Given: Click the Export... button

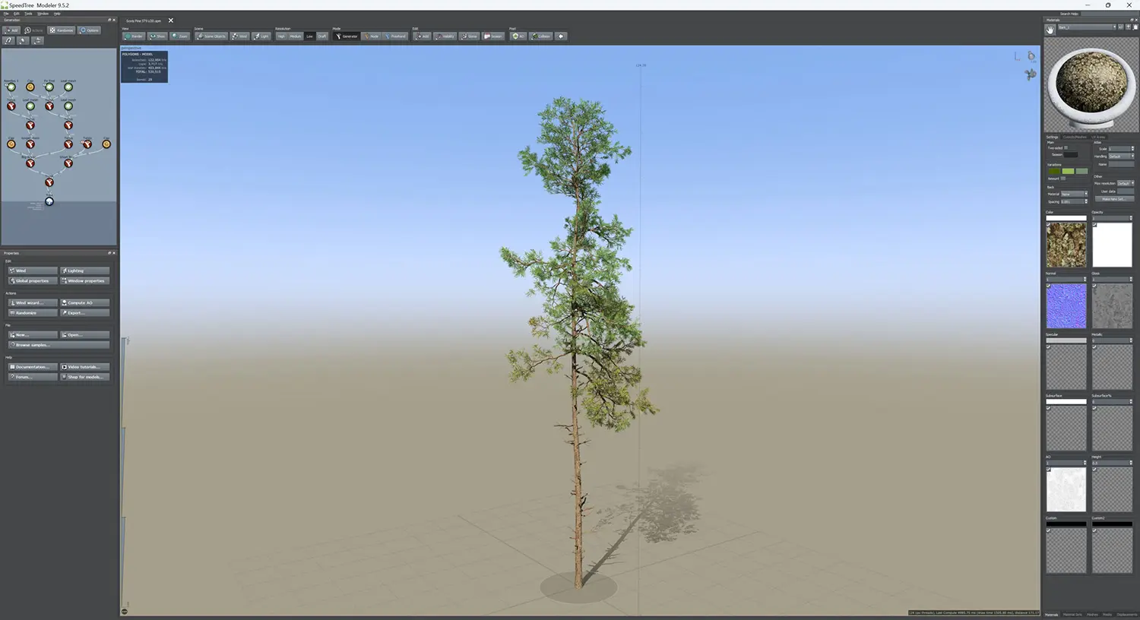Looking at the screenshot, I should [84, 313].
